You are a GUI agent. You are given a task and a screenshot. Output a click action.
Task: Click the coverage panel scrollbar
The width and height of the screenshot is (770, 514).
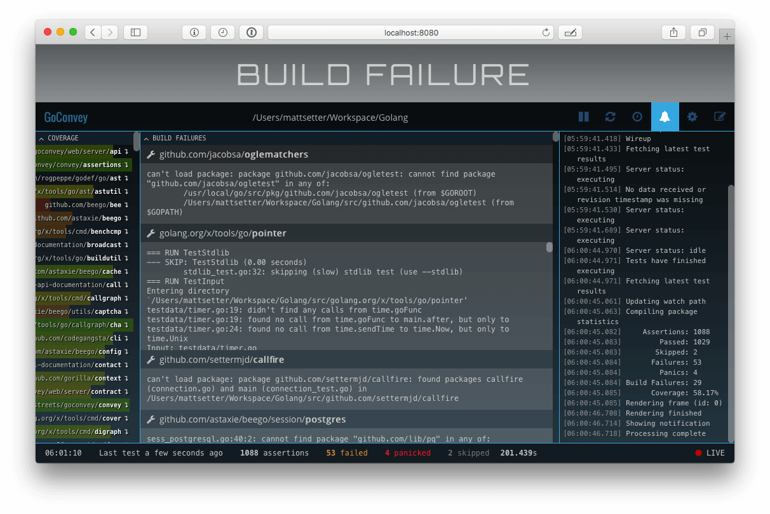coord(136,141)
